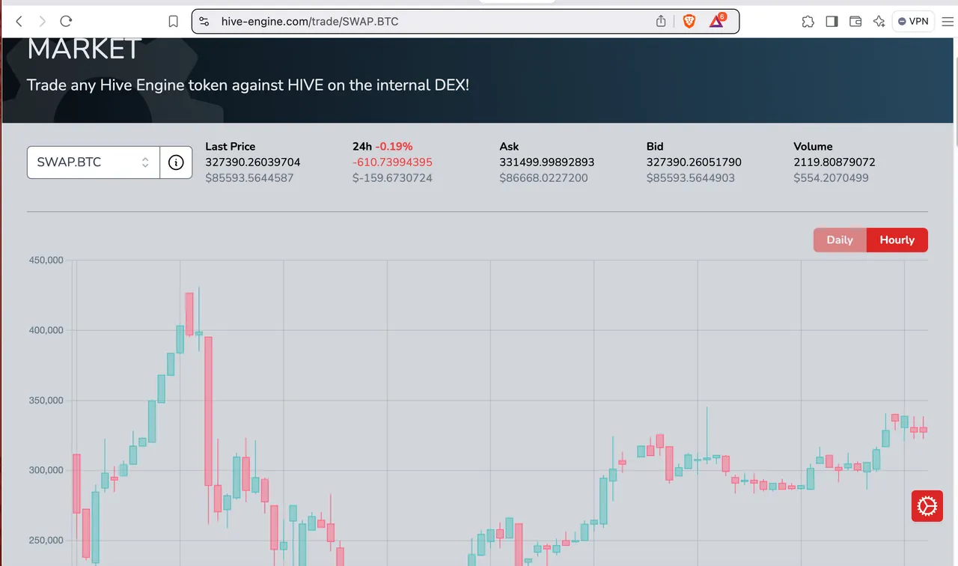Click the Bid dollar value $85593.5644903

click(x=691, y=178)
